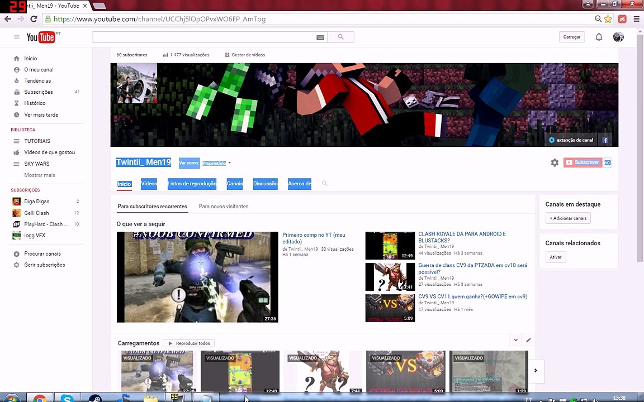The image size is (644, 402).
Task: Click the YouTube logo
Action: 41,37
